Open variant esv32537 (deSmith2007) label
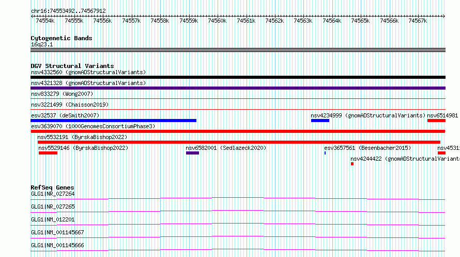This screenshot has height=257, width=460. click(65, 115)
